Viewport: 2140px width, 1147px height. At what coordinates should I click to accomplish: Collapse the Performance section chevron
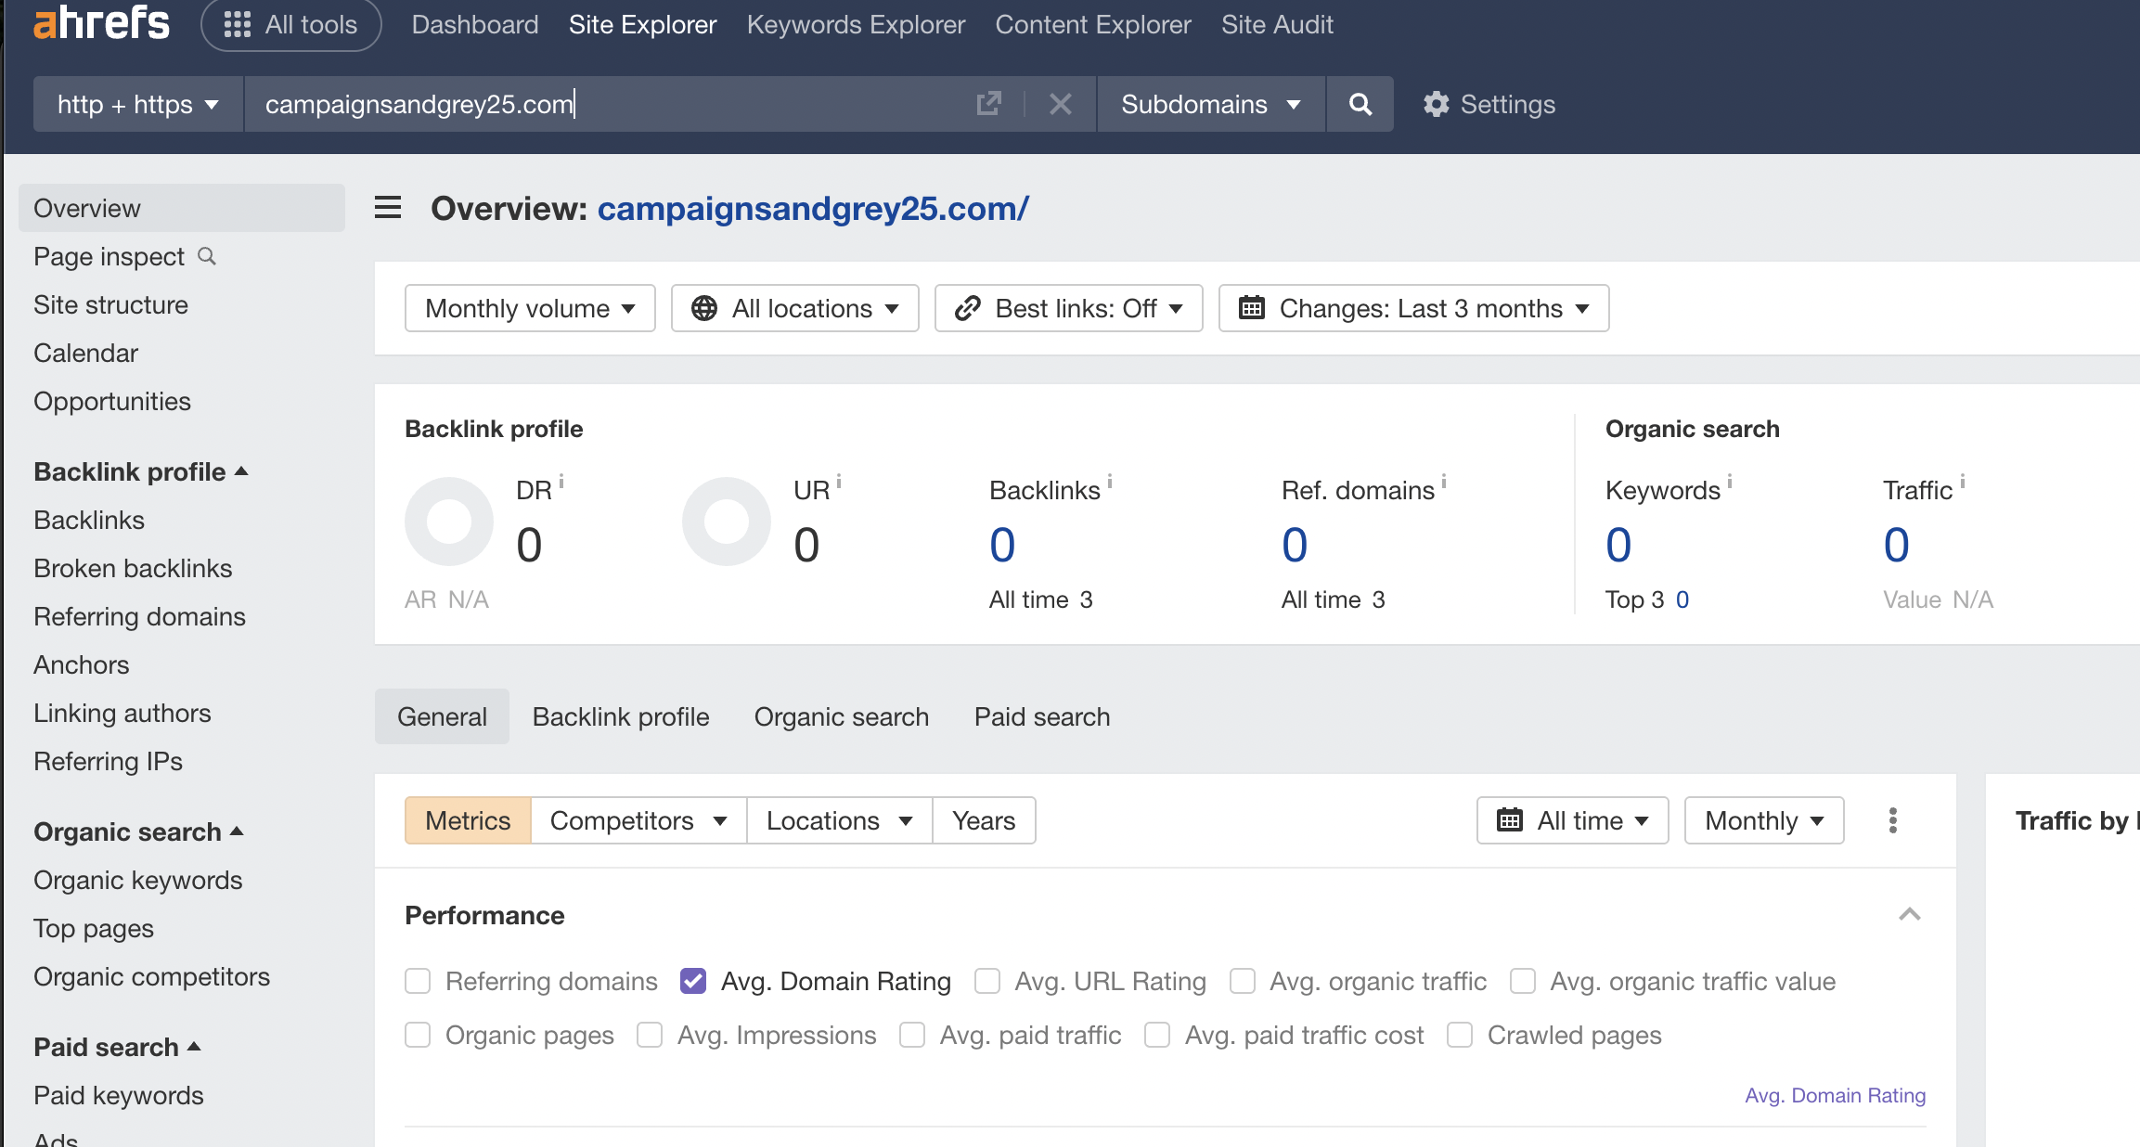[1909, 915]
